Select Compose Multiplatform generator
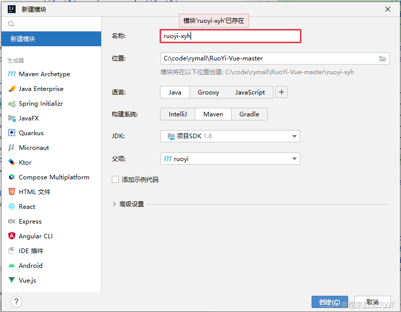 tap(51, 177)
